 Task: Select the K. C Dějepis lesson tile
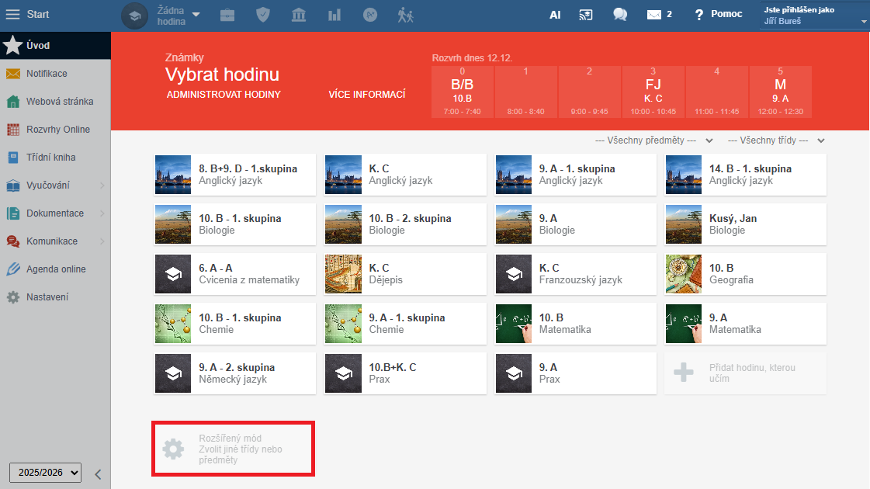[405, 274]
